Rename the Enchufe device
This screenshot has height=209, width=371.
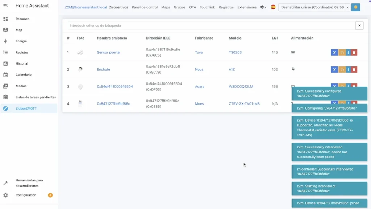(334, 69)
